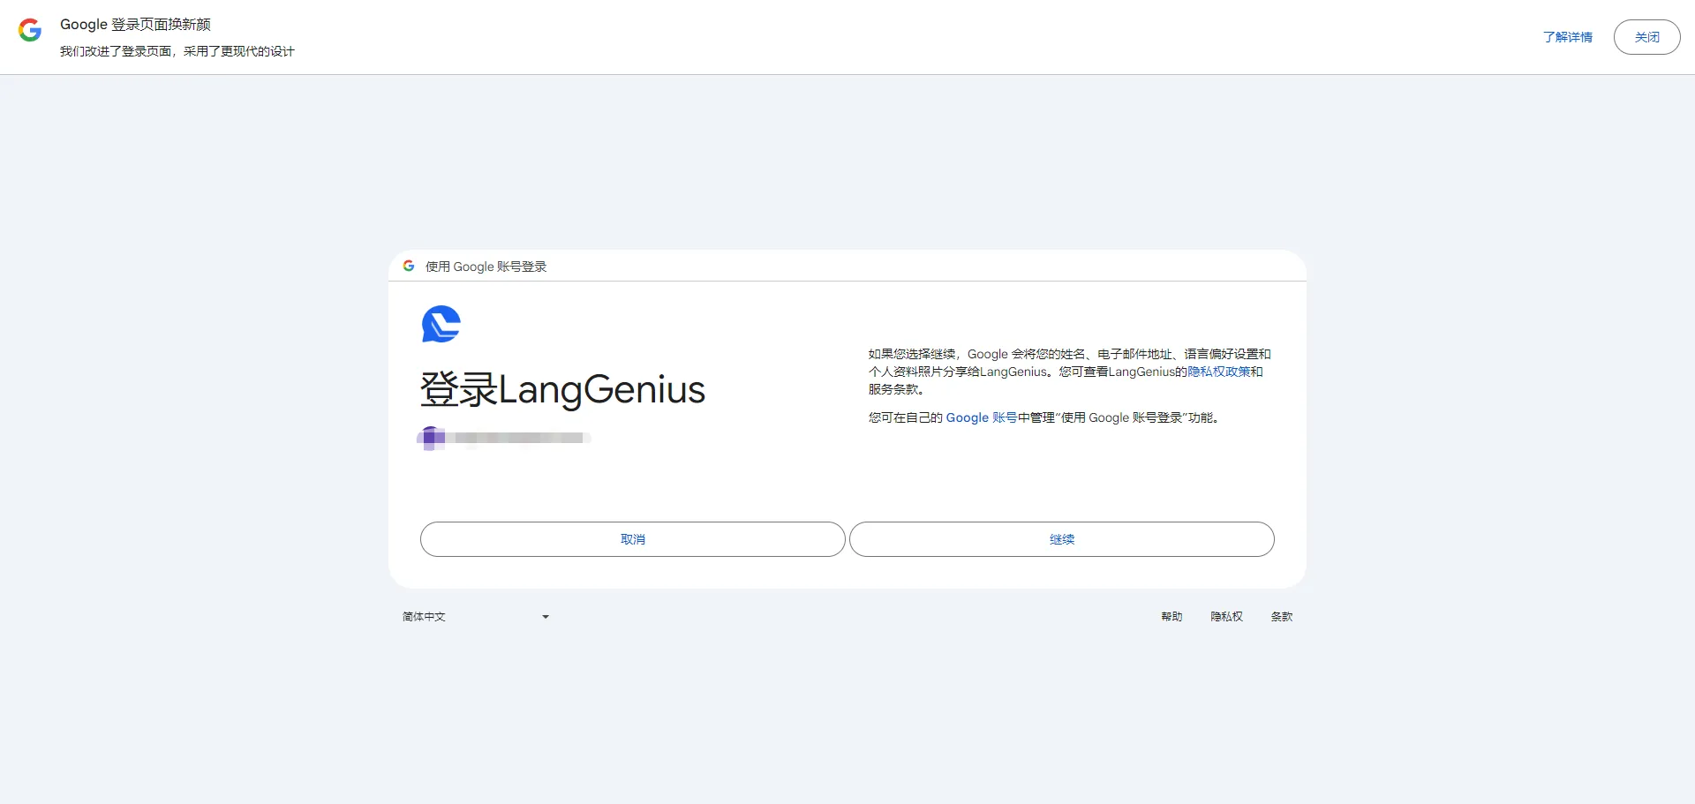Click the Google 登录页面换新颜 banner title
Image resolution: width=1695 pixels, height=804 pixels.
[x=135, y=25]
